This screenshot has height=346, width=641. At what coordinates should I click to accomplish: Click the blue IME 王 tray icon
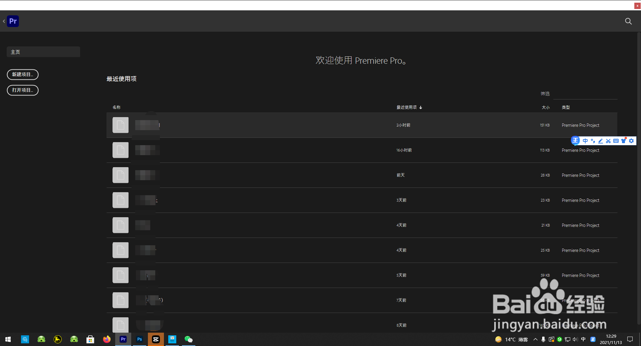pos(593,339)
